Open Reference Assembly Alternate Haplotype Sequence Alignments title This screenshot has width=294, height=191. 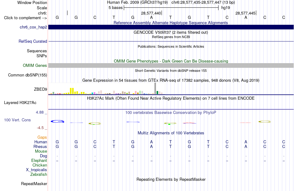coord(171,23)
